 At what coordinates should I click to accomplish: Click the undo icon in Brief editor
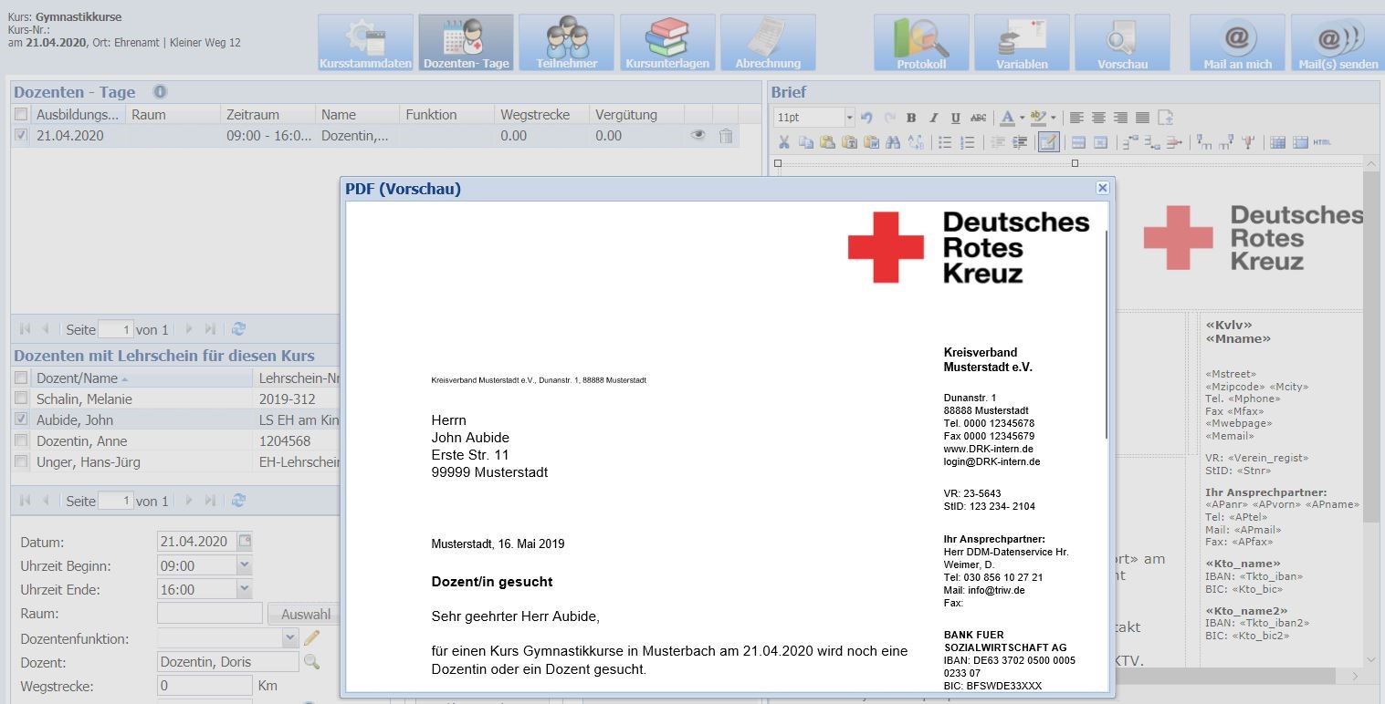(867, 118)
